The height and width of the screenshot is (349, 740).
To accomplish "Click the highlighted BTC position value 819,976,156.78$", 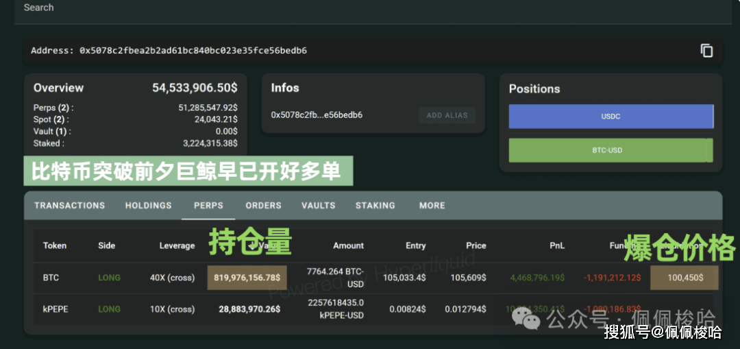I will (247, 278).
